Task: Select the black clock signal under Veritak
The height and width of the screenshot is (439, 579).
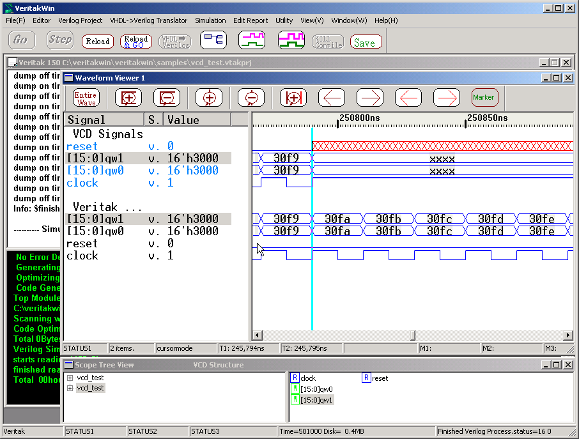Action: pos(82,256)
